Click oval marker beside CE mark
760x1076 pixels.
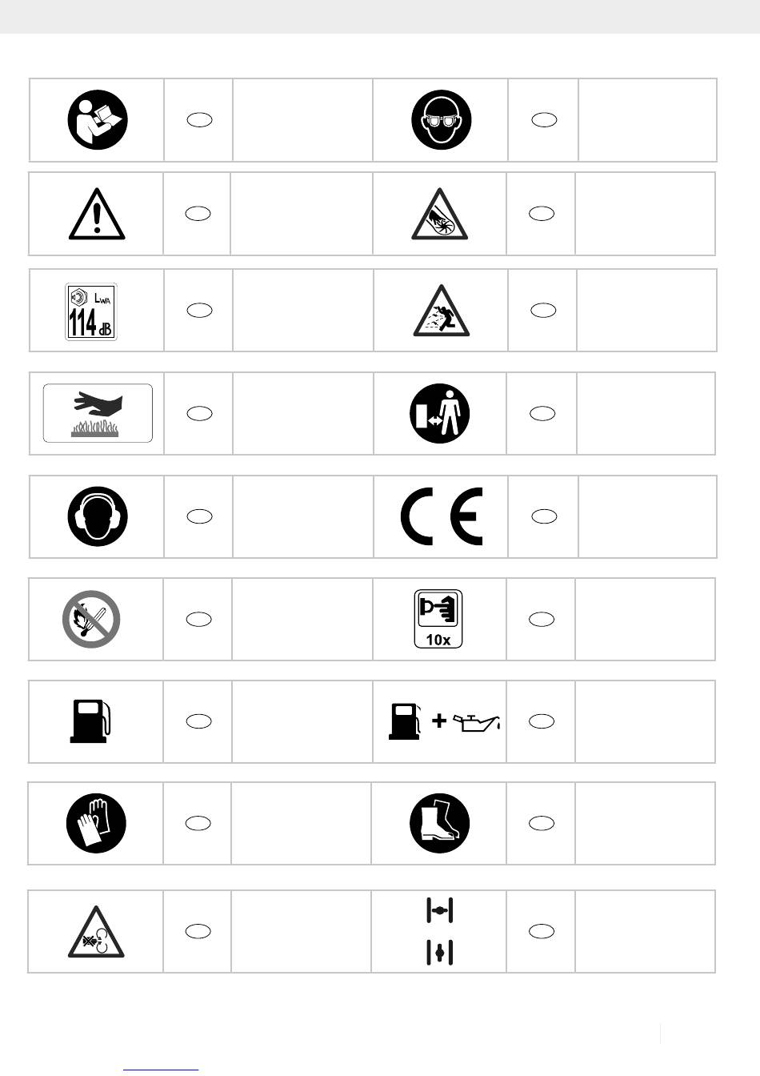click(544, 516)
